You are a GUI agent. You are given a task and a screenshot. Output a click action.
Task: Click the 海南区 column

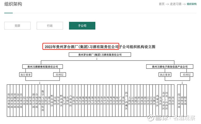coord(117,100)
